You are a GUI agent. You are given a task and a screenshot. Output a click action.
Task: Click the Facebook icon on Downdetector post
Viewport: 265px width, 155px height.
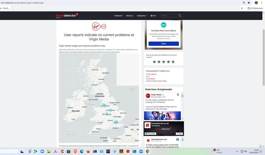[178, 139]
